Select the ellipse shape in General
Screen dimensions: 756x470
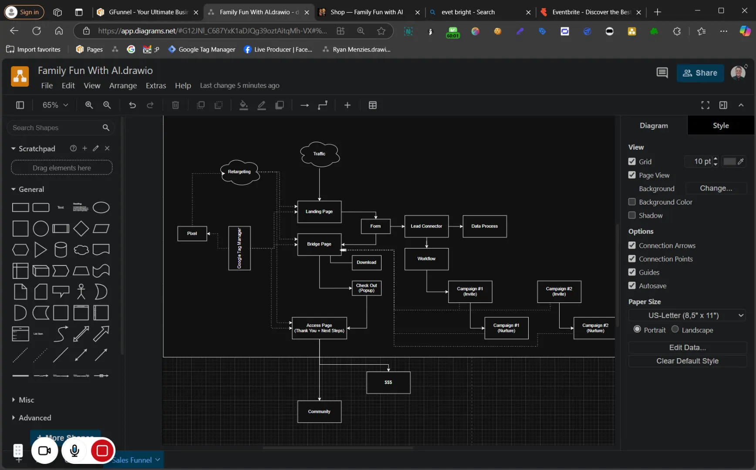point(101,208)
